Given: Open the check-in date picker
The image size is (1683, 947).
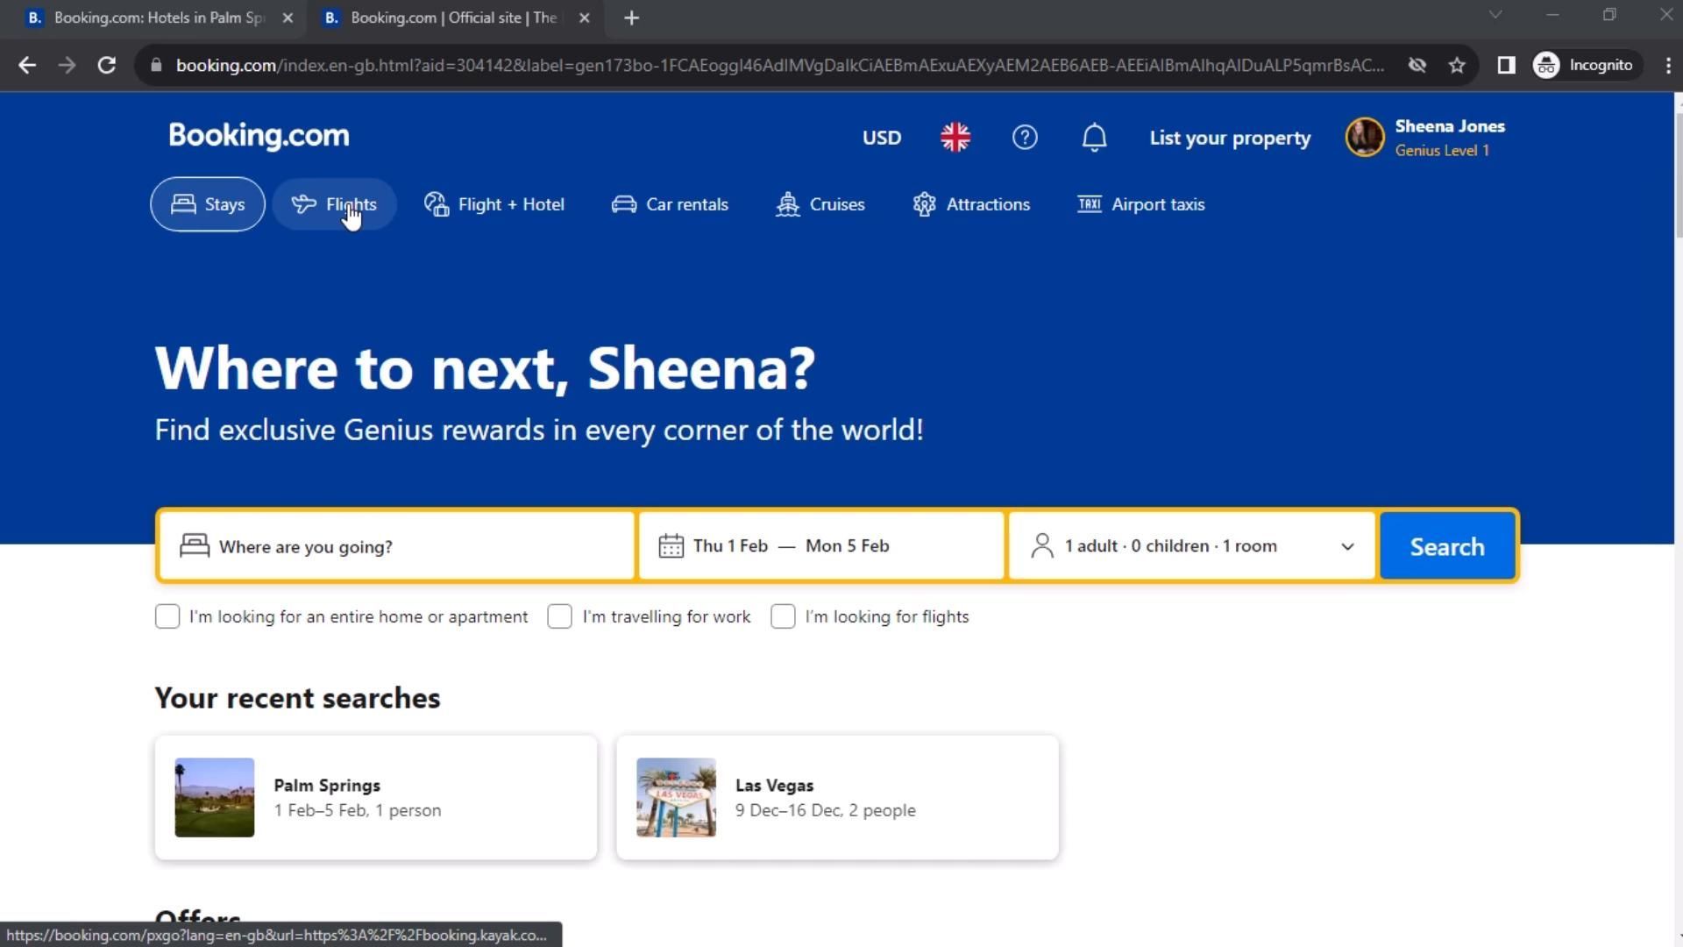Looking at the screenshot, I should 730,546.
